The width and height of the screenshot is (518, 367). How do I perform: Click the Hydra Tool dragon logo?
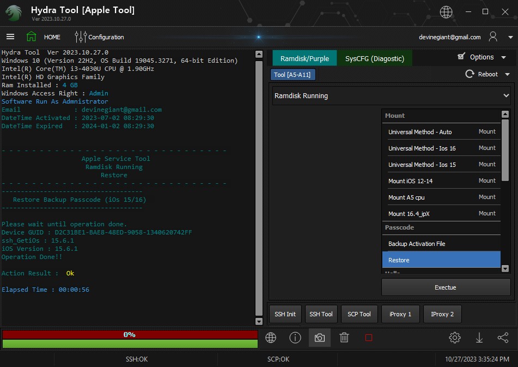pos(14,13)
